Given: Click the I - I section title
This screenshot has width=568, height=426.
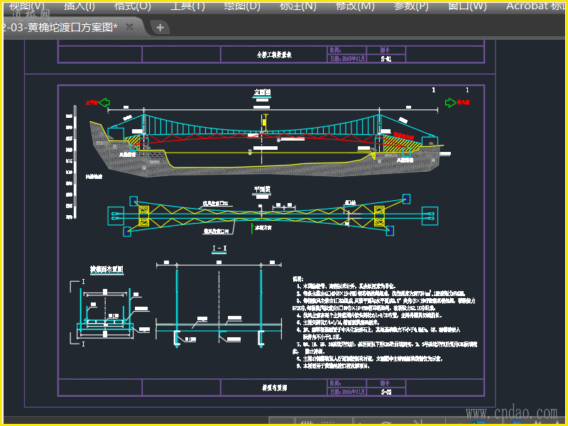Looking at the screenshot, I should (x=219, y=248).
